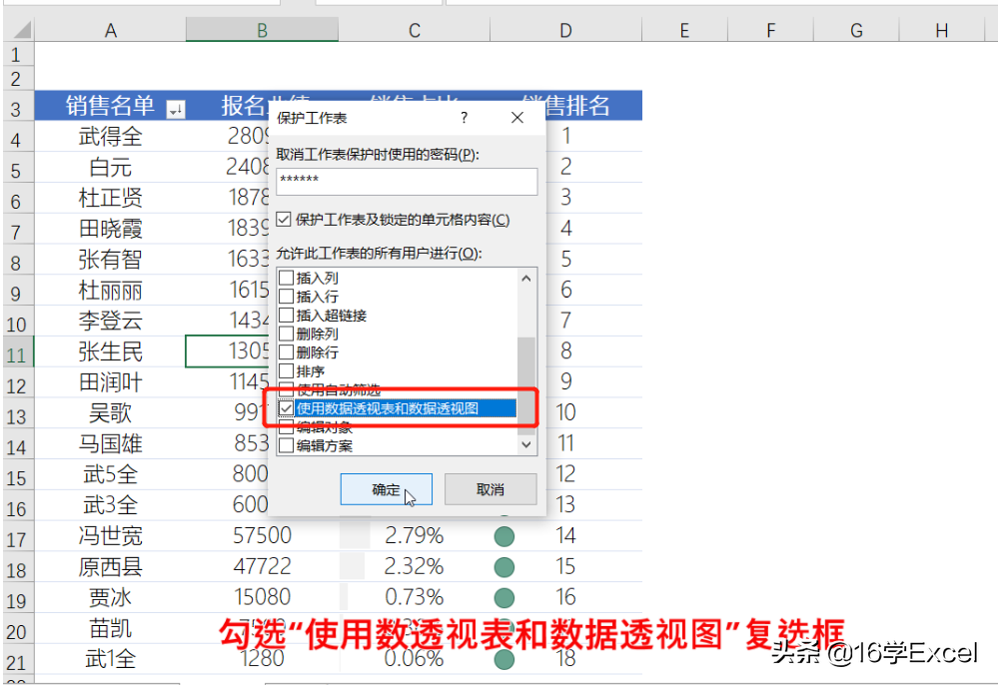Focus the unprotect password input field
998x685 pixels.
coord(407,182)
